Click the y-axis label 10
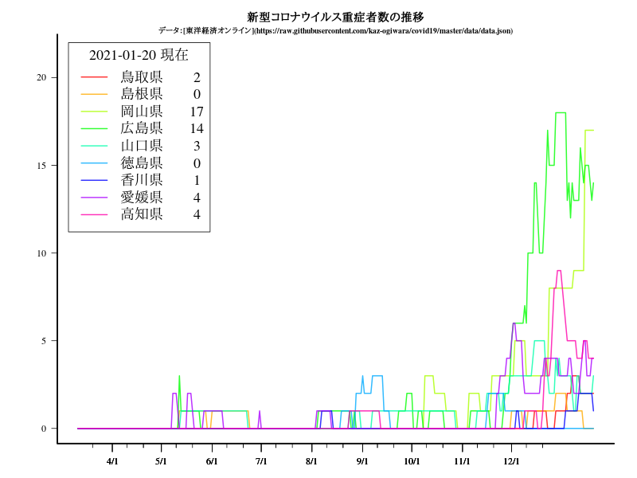 (41, 253)
